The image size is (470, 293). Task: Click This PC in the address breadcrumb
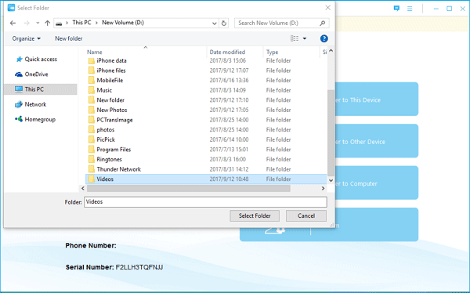click(x=81, y=23)
